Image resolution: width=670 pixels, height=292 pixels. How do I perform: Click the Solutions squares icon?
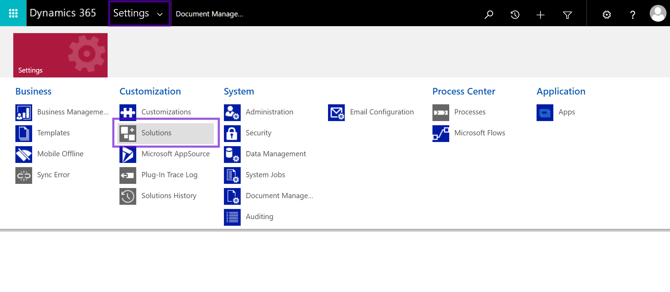[128, 133]
